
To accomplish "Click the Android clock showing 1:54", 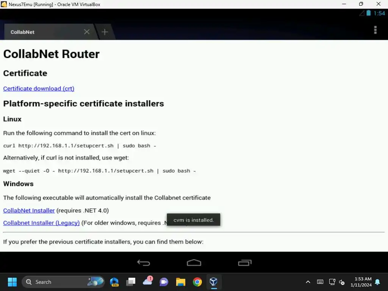I will pos(379,13).
